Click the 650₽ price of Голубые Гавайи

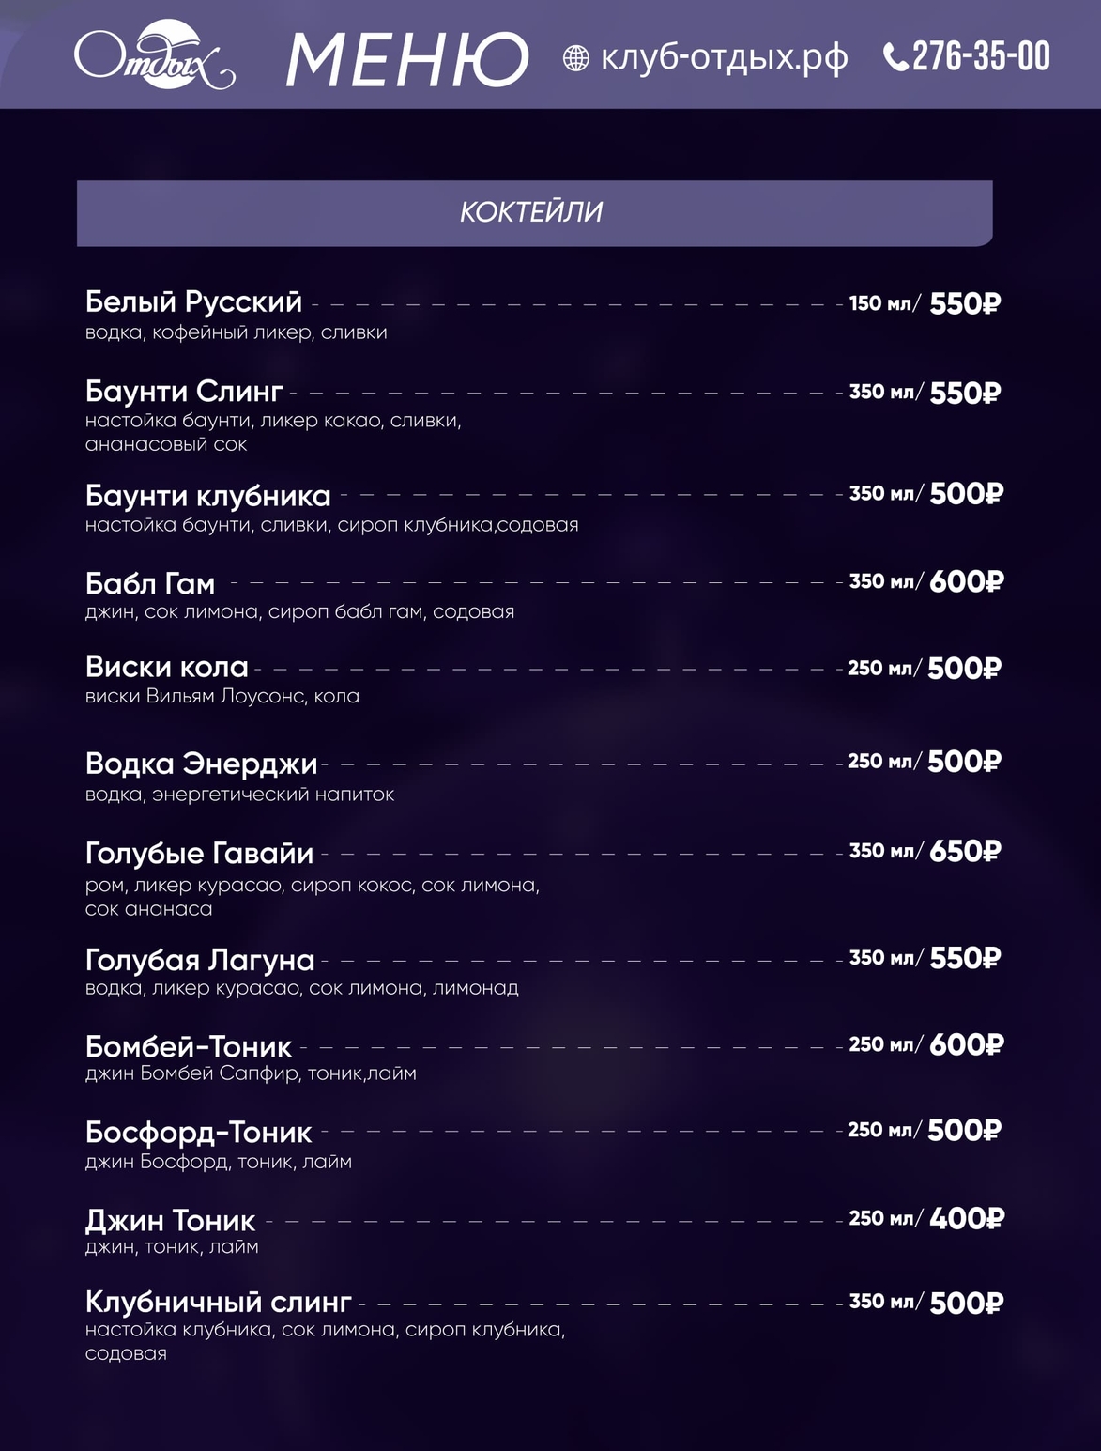coord(965,851)
